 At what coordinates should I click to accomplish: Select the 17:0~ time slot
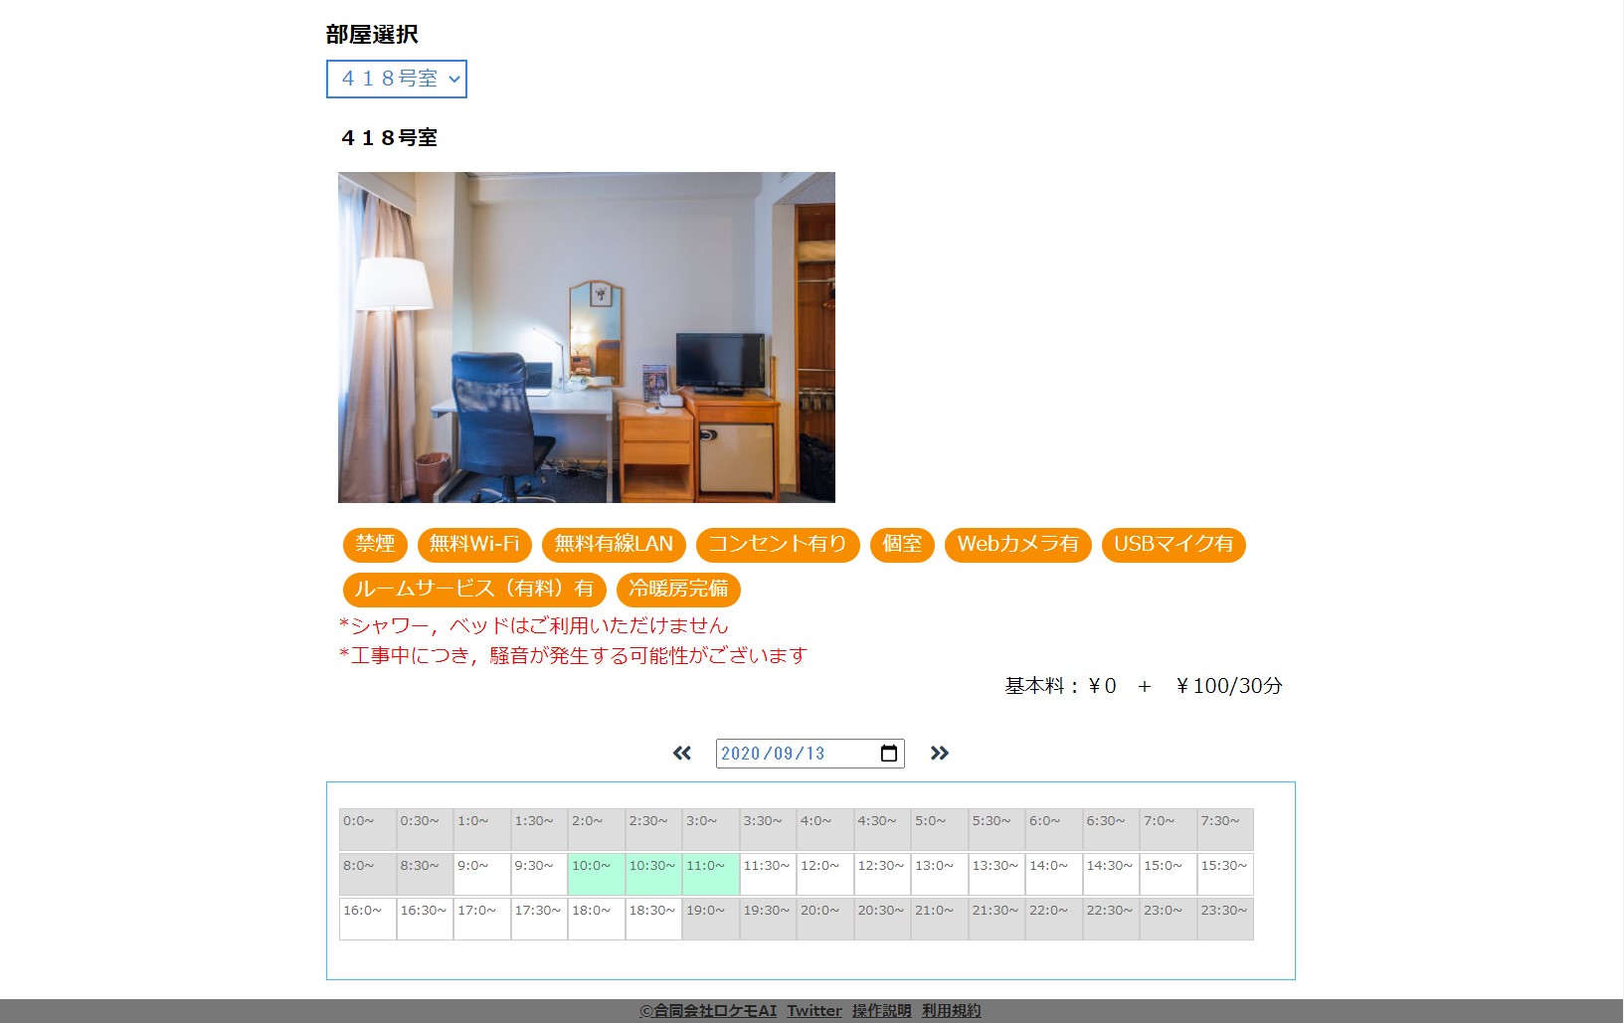pos(482,920)
